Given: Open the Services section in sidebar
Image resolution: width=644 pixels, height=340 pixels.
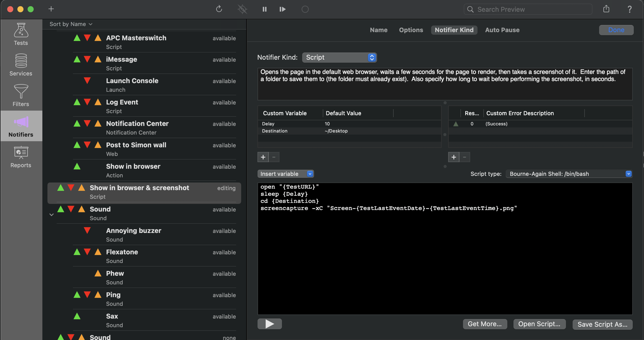Looking at the screenshot, I should [21, 65].
